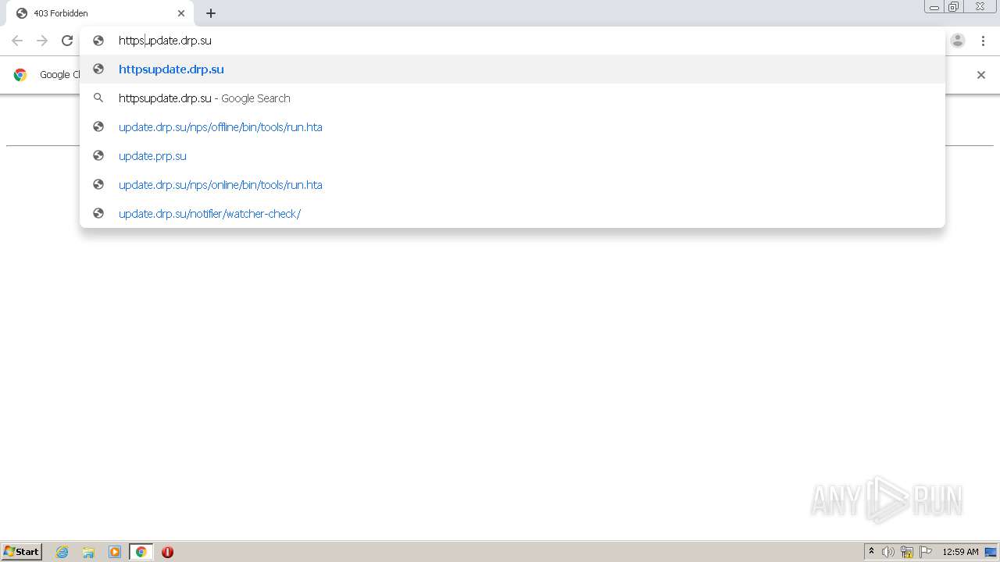Screen dimensions: 1000x562
Task: Go back with the back arrow
Action: coord(17,41)
